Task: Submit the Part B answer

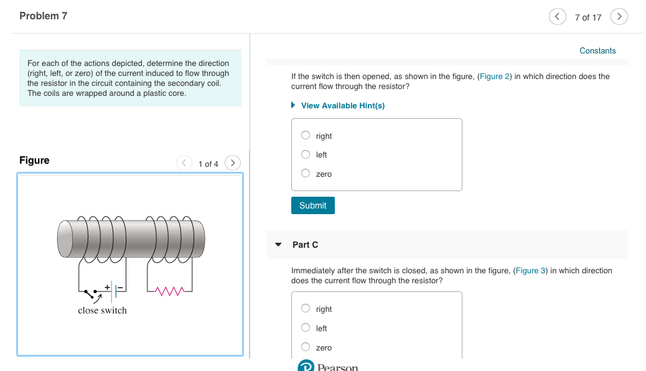Action: (312, 205)
